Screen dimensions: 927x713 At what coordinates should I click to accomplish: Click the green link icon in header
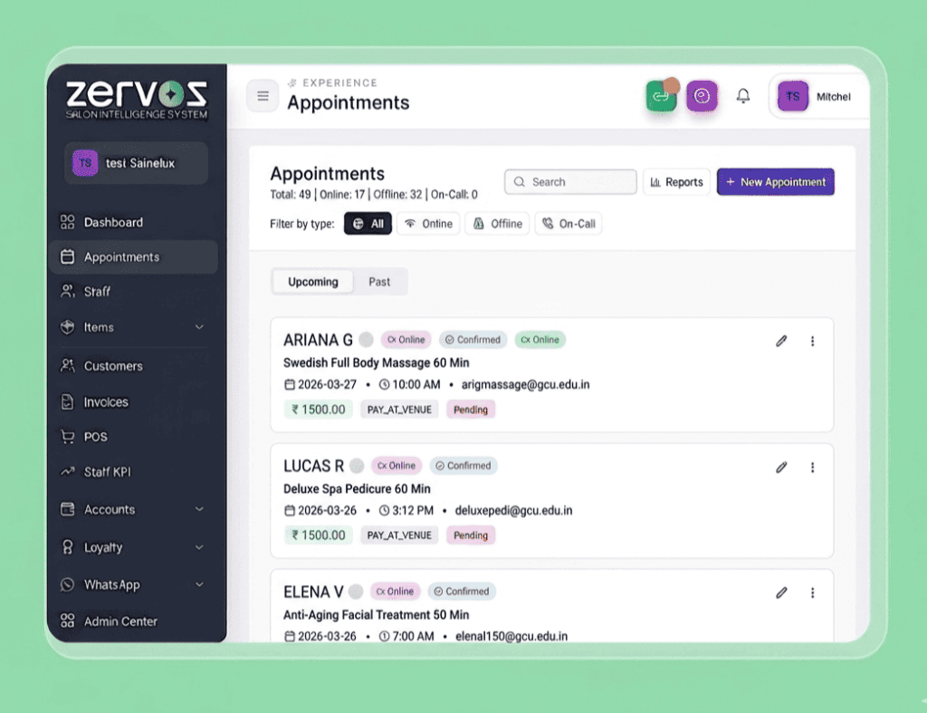pos(661,96)
